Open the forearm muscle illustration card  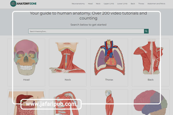click(x=109, y=102)
